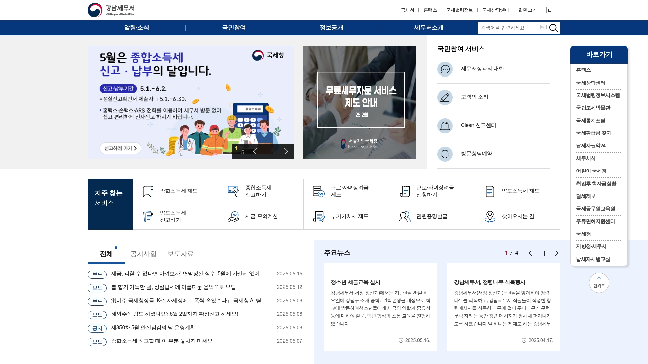Select the 보도자료 tab
The height and width of the screenshot is (364, 648).
coord(181,254)
